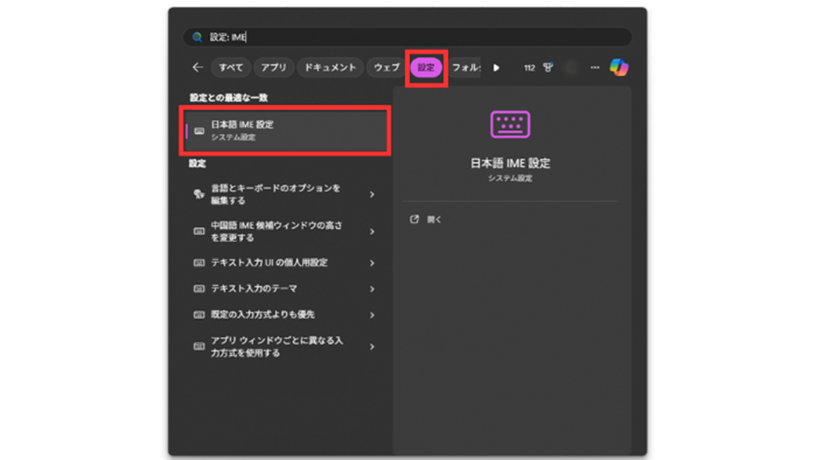Viewport: 817px width, 460px height.
Task: Switch to the すべて filter tab
Action: coord(231,67)
